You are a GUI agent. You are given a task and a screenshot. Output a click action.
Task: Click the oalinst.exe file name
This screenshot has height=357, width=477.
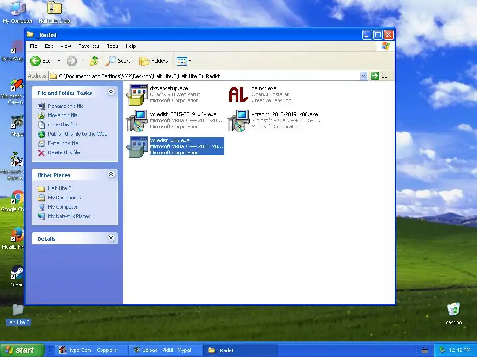(264, 88)
